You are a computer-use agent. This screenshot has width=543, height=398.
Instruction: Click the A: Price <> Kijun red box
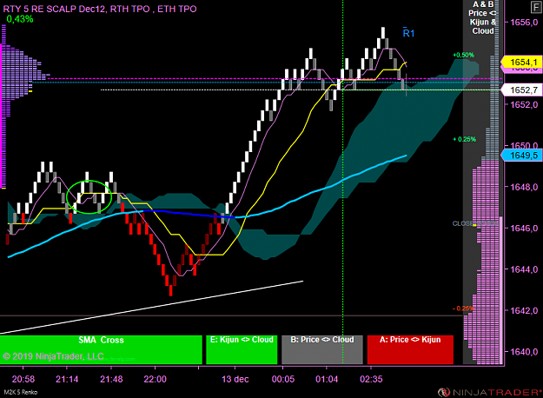click(410, 349)
